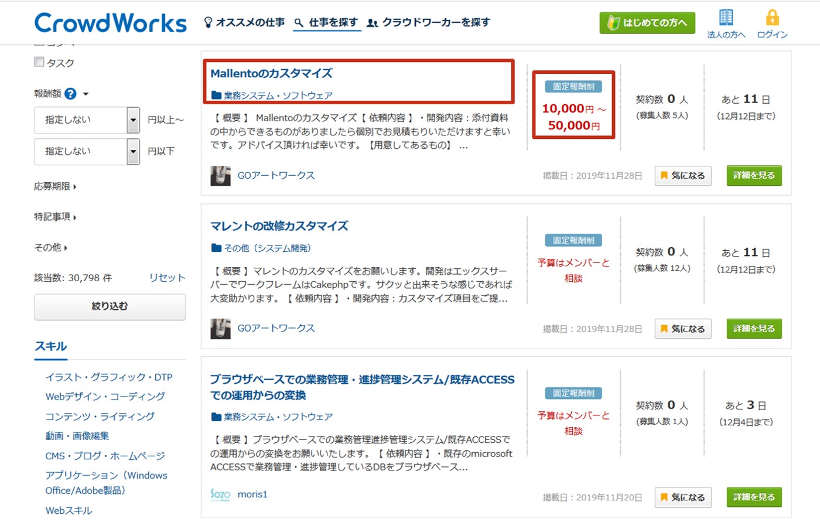The width and height of the screenshot is (820, 522).
Task: Click the はじめての方へ green button
Action: [647, 23]
